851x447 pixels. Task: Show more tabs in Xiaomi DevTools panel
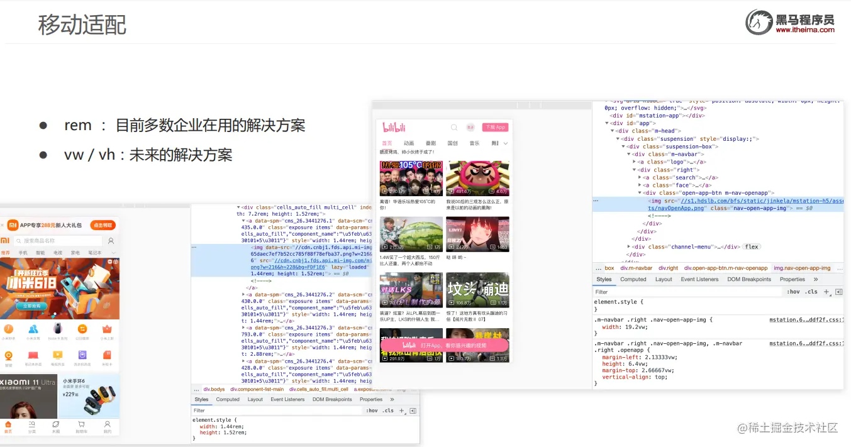[392, 399]
